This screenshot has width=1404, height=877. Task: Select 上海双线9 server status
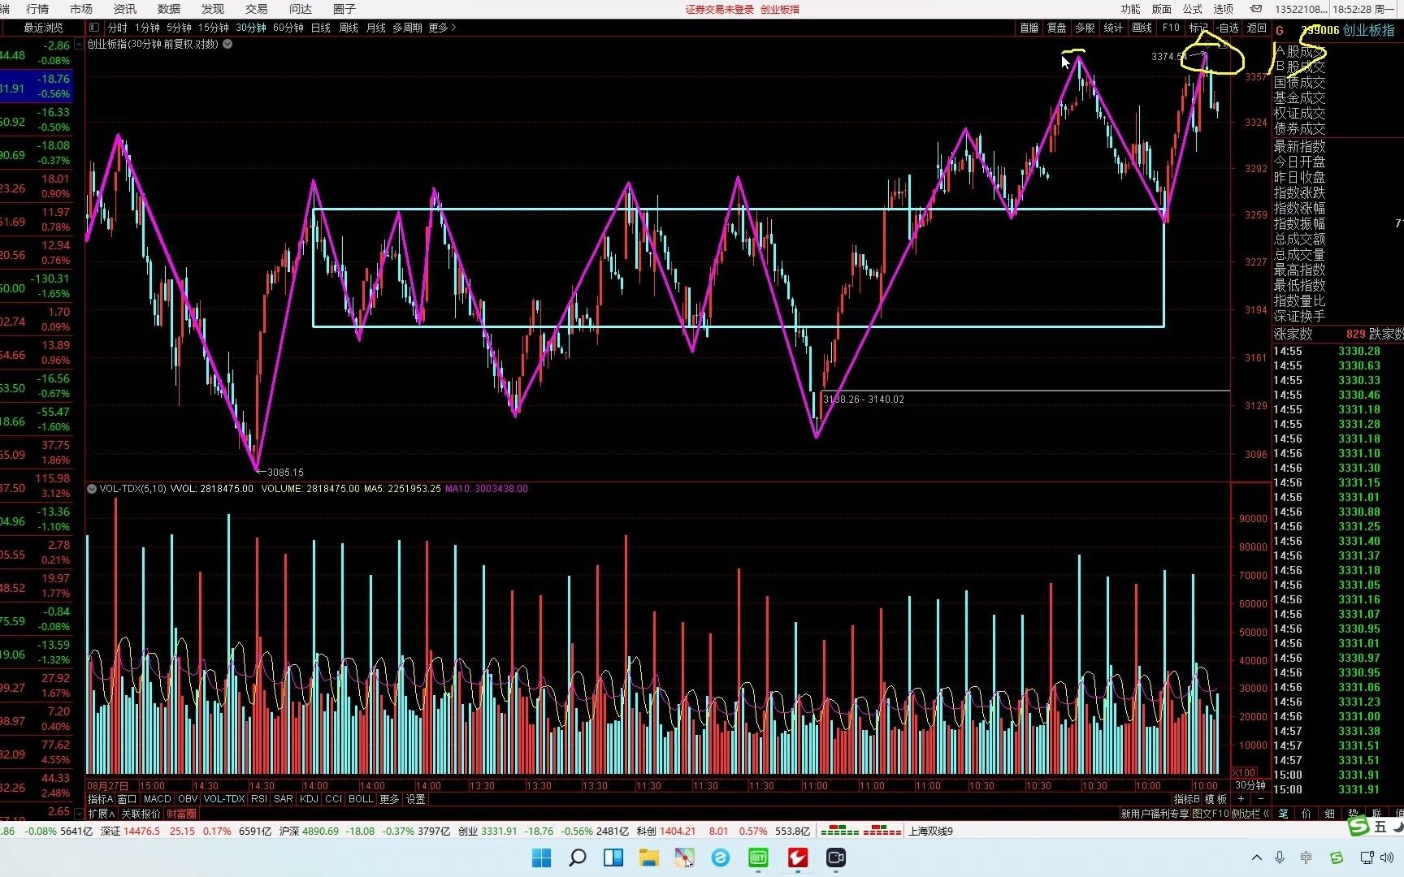click(931, 831)
